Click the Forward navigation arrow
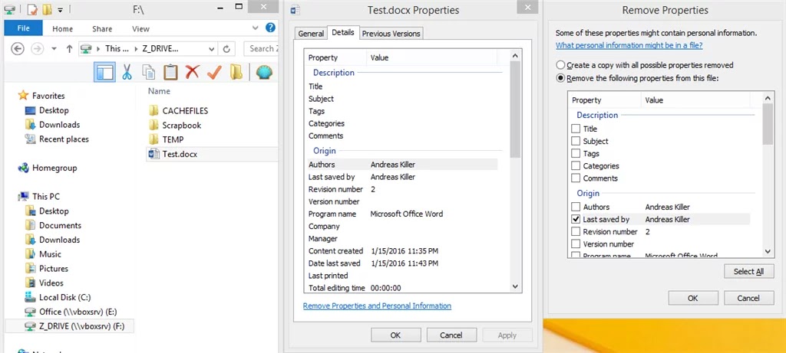Viewport: 786px width, 353px height. 37,48
